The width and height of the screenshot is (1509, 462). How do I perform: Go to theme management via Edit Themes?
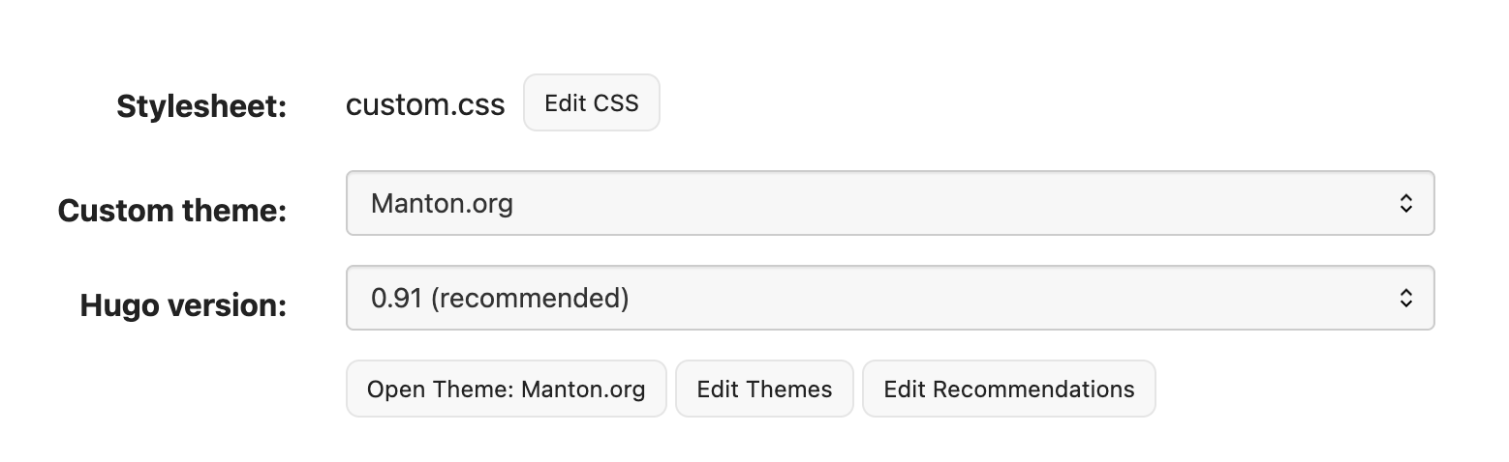(x=764, y=390)
